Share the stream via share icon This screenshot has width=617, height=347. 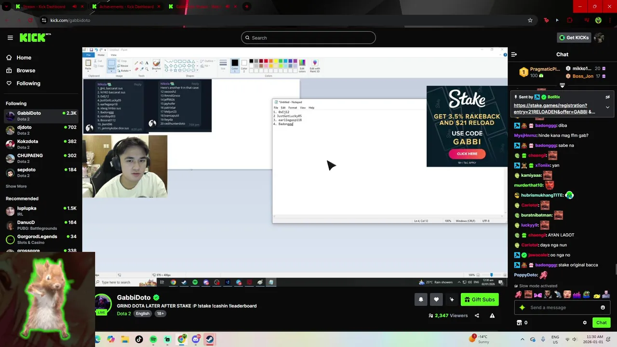pyautogui.click(x=477, y=316)
